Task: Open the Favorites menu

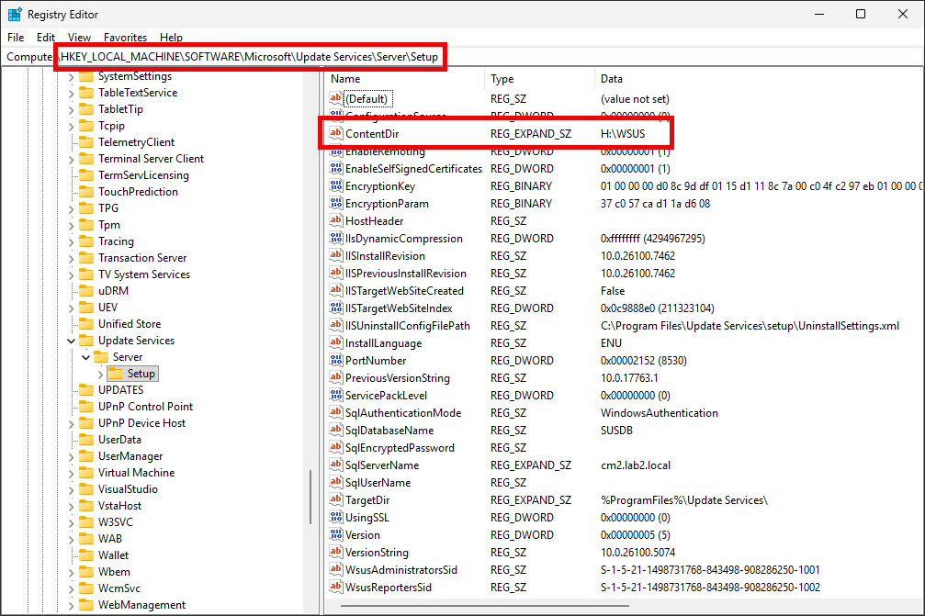Action: coord(125,38)
